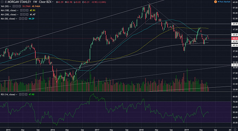Viewport: 238px width, 131px height.
Task: Expand the Vol (20) dropdown arrow
Action: [10, 6]
